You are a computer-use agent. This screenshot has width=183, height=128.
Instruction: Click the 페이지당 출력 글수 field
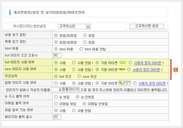pos(57,117)
